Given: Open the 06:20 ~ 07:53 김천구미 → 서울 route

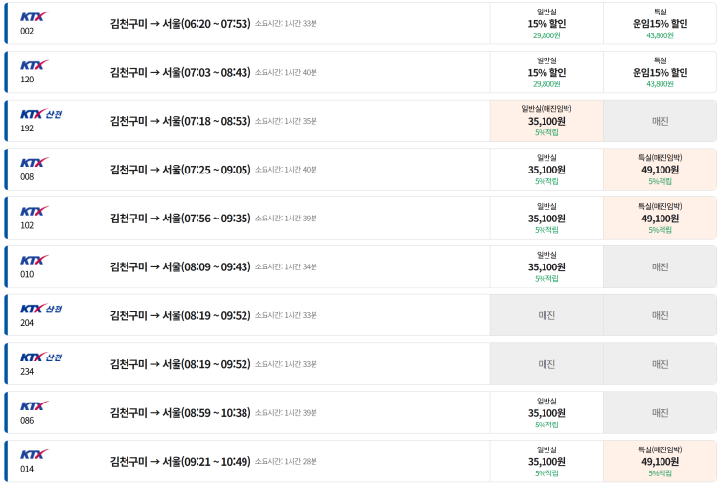Looking at the screenshot, I should click(180, 23).
